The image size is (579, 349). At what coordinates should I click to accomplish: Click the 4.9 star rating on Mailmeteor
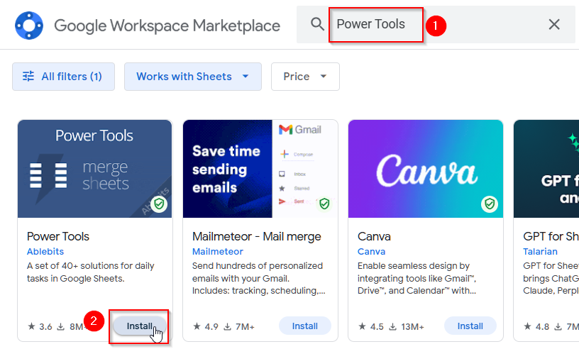click(206, 326)
